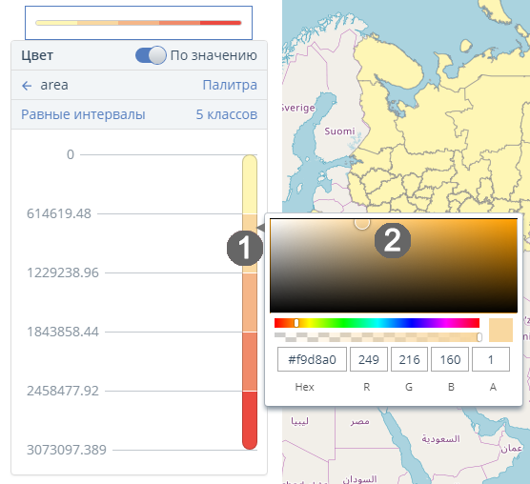The width and height of the screenshot is (530, 484).
Task: Select the gradient preview bar at top
Action: [x=138, y=23]
